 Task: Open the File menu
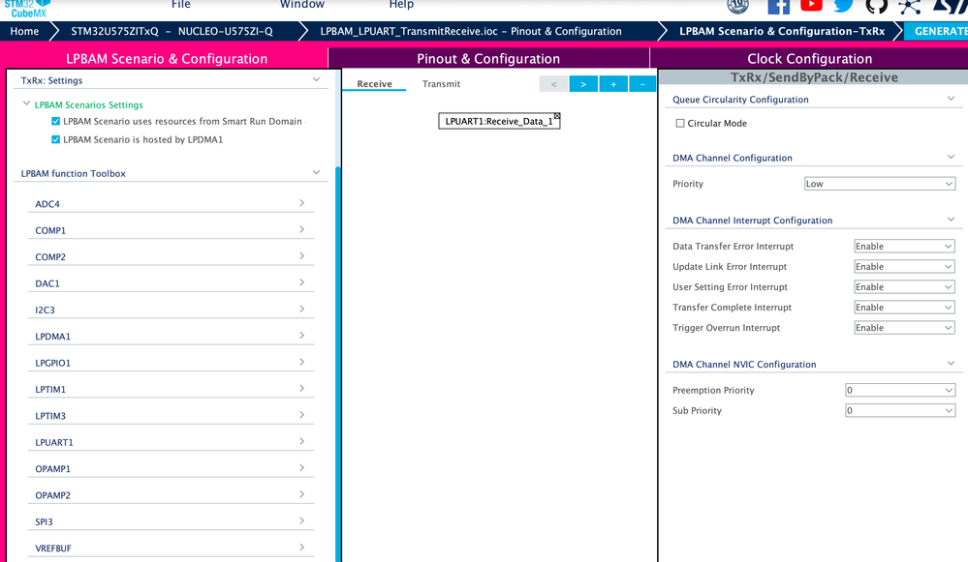pyautogui.click(x=181, y=4)
